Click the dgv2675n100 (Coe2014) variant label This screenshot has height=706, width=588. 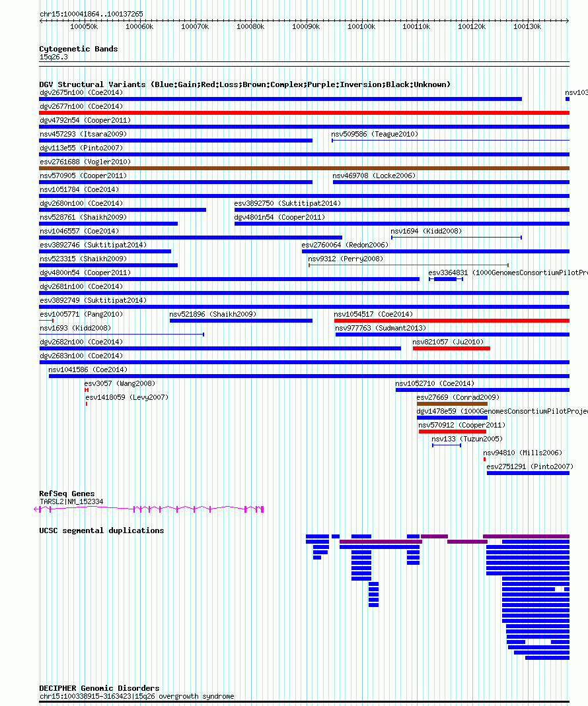tap(81, 92)
